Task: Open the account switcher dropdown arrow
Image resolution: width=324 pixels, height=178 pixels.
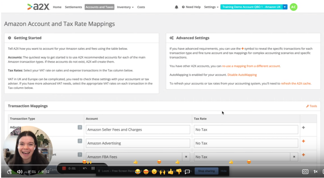Action: point(285,7)
